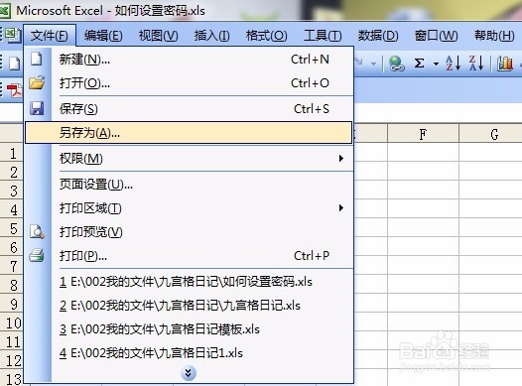Screen dimensions: 522x386
Task: Select 另存为(A)... menu entry
Action: pos(189,133)
